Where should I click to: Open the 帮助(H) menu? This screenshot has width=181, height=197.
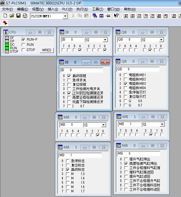[130, 9]
